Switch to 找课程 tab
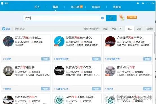The height and width of the screenshot is (104, 156). pos(96,7)
